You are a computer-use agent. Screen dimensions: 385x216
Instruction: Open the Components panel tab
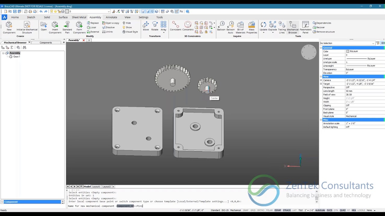(46, 43)
